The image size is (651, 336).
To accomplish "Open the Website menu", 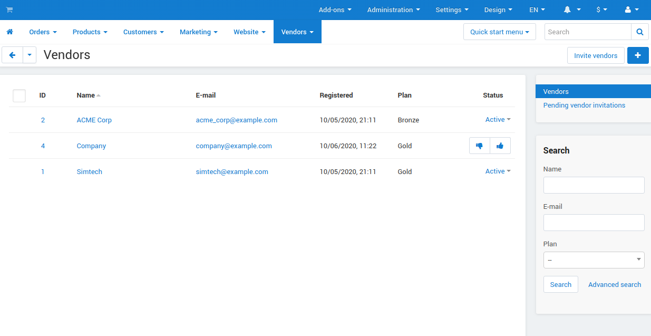I will pos(250,32).
